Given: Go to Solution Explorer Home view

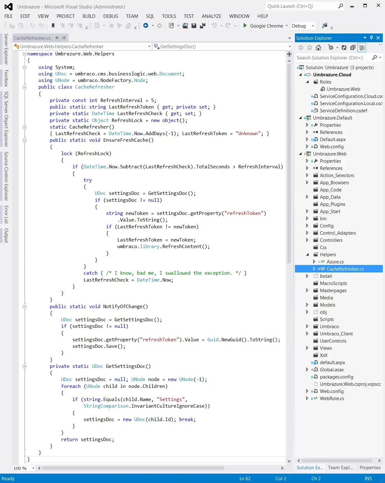Looking at the screenshot, I should pos(318,48).
